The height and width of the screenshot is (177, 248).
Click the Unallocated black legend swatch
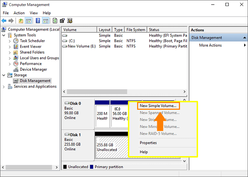coord(65,167)
